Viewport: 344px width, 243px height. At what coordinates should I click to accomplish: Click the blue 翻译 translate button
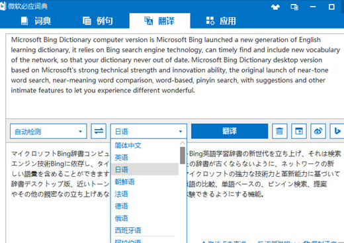pyautogui.click(x=230, y=131)
